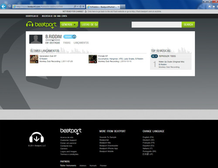Switch to the Faixas tab
218x168 pixels.
[x=67, y=43]
